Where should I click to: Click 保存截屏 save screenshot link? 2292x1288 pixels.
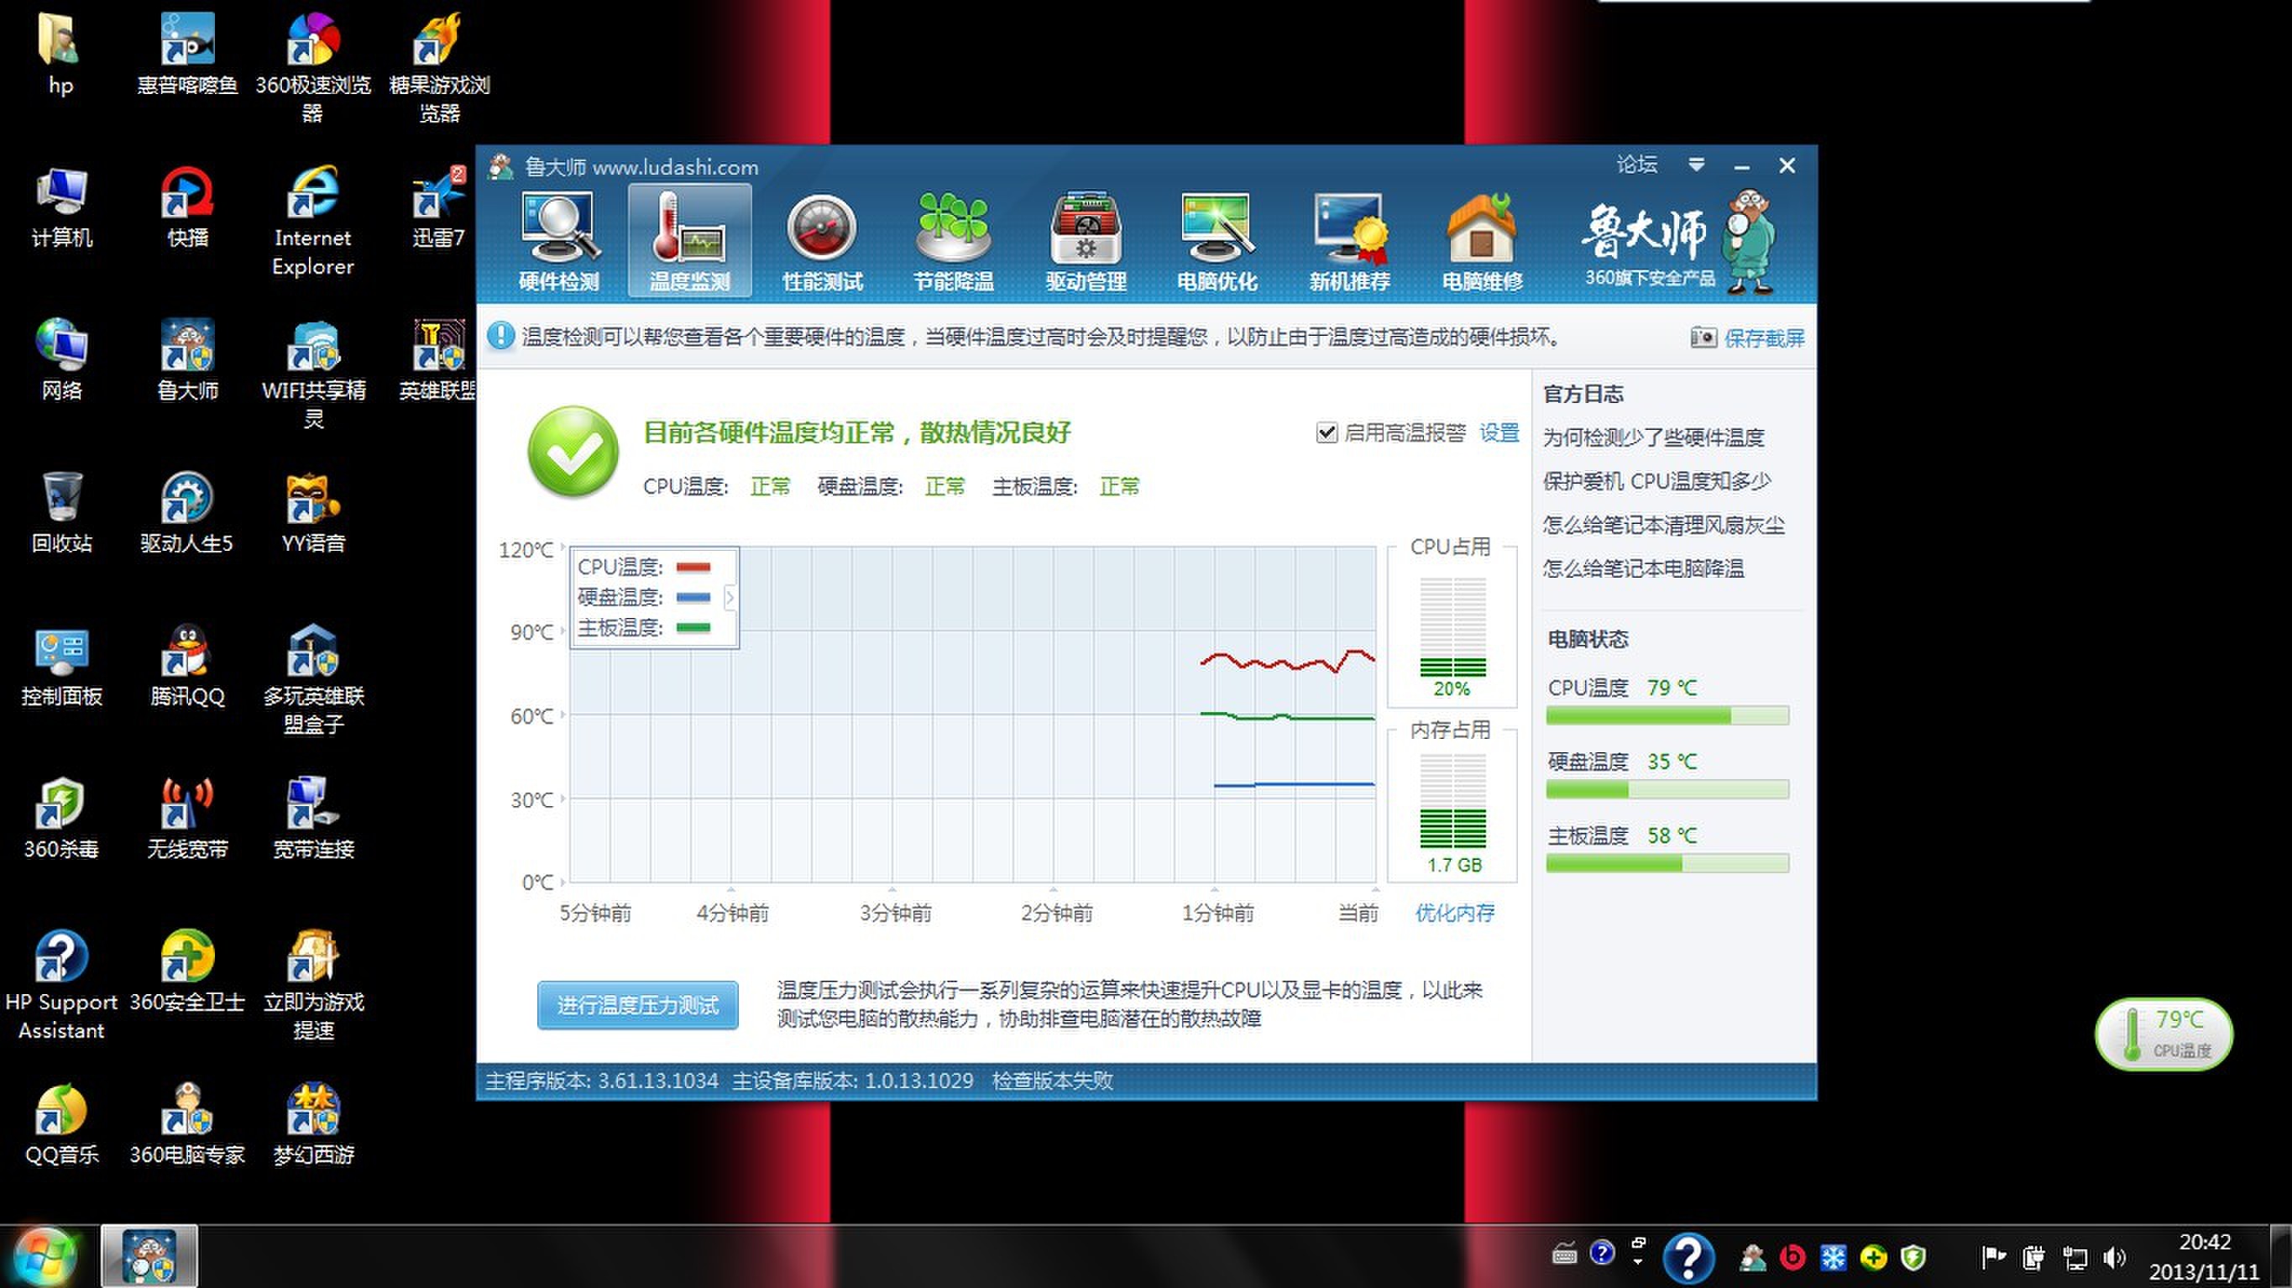(1763, 338)
